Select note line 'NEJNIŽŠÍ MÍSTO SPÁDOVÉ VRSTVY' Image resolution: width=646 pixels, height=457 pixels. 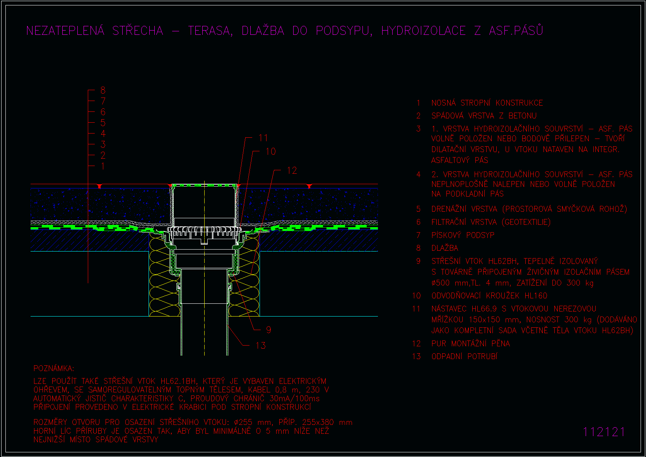click(96, 440)
